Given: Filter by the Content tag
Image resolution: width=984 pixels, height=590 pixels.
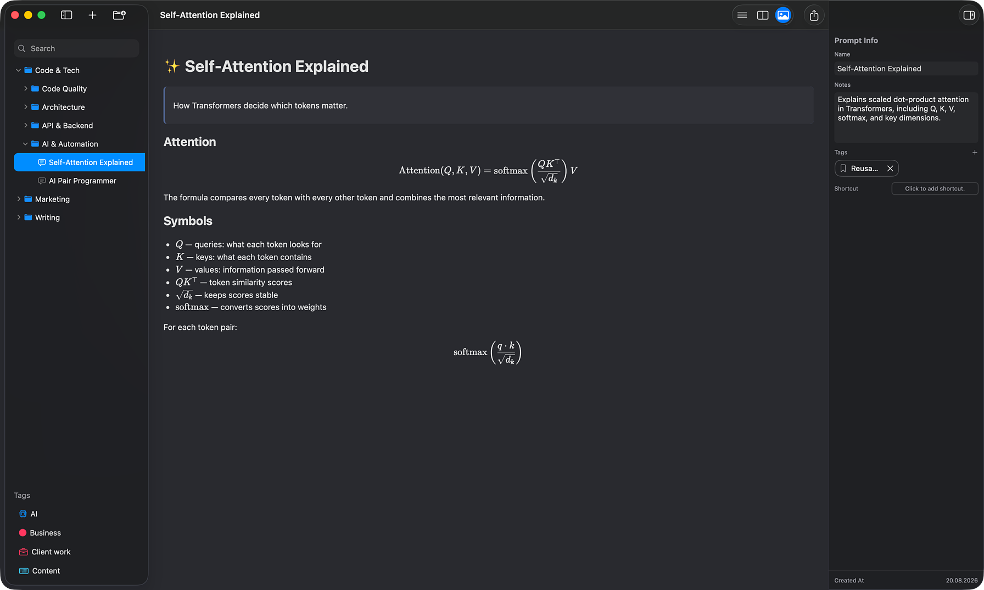Looking at the screenshot, I should tap(39, 571).
